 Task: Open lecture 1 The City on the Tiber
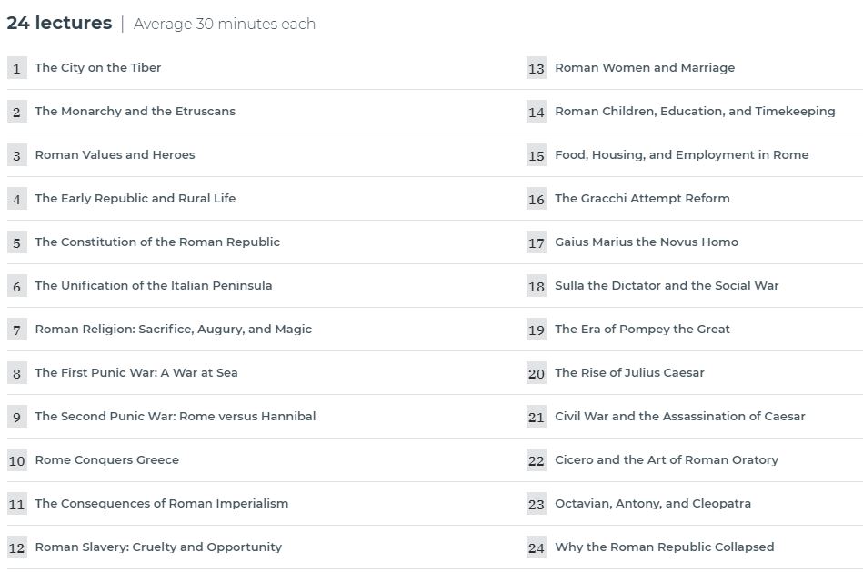(98, 67)
